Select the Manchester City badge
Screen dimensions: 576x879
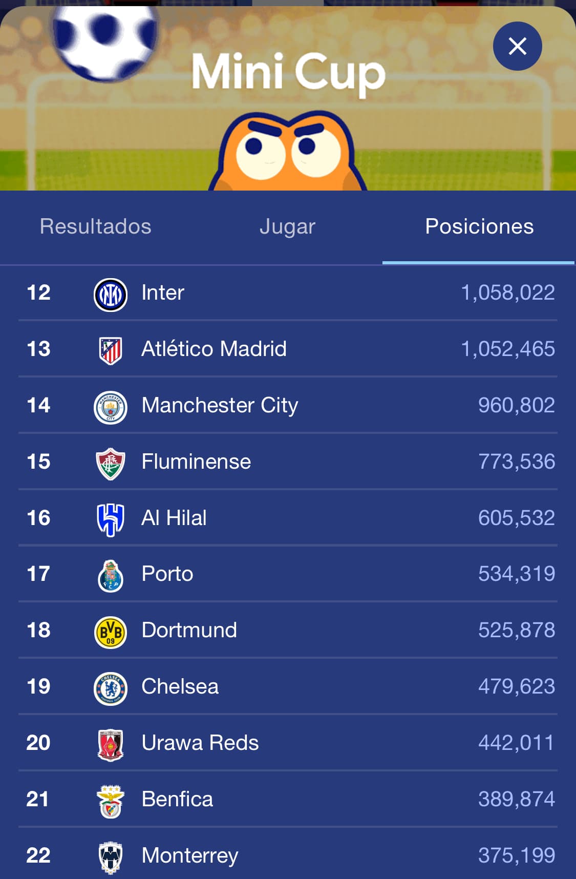(111, 407)
